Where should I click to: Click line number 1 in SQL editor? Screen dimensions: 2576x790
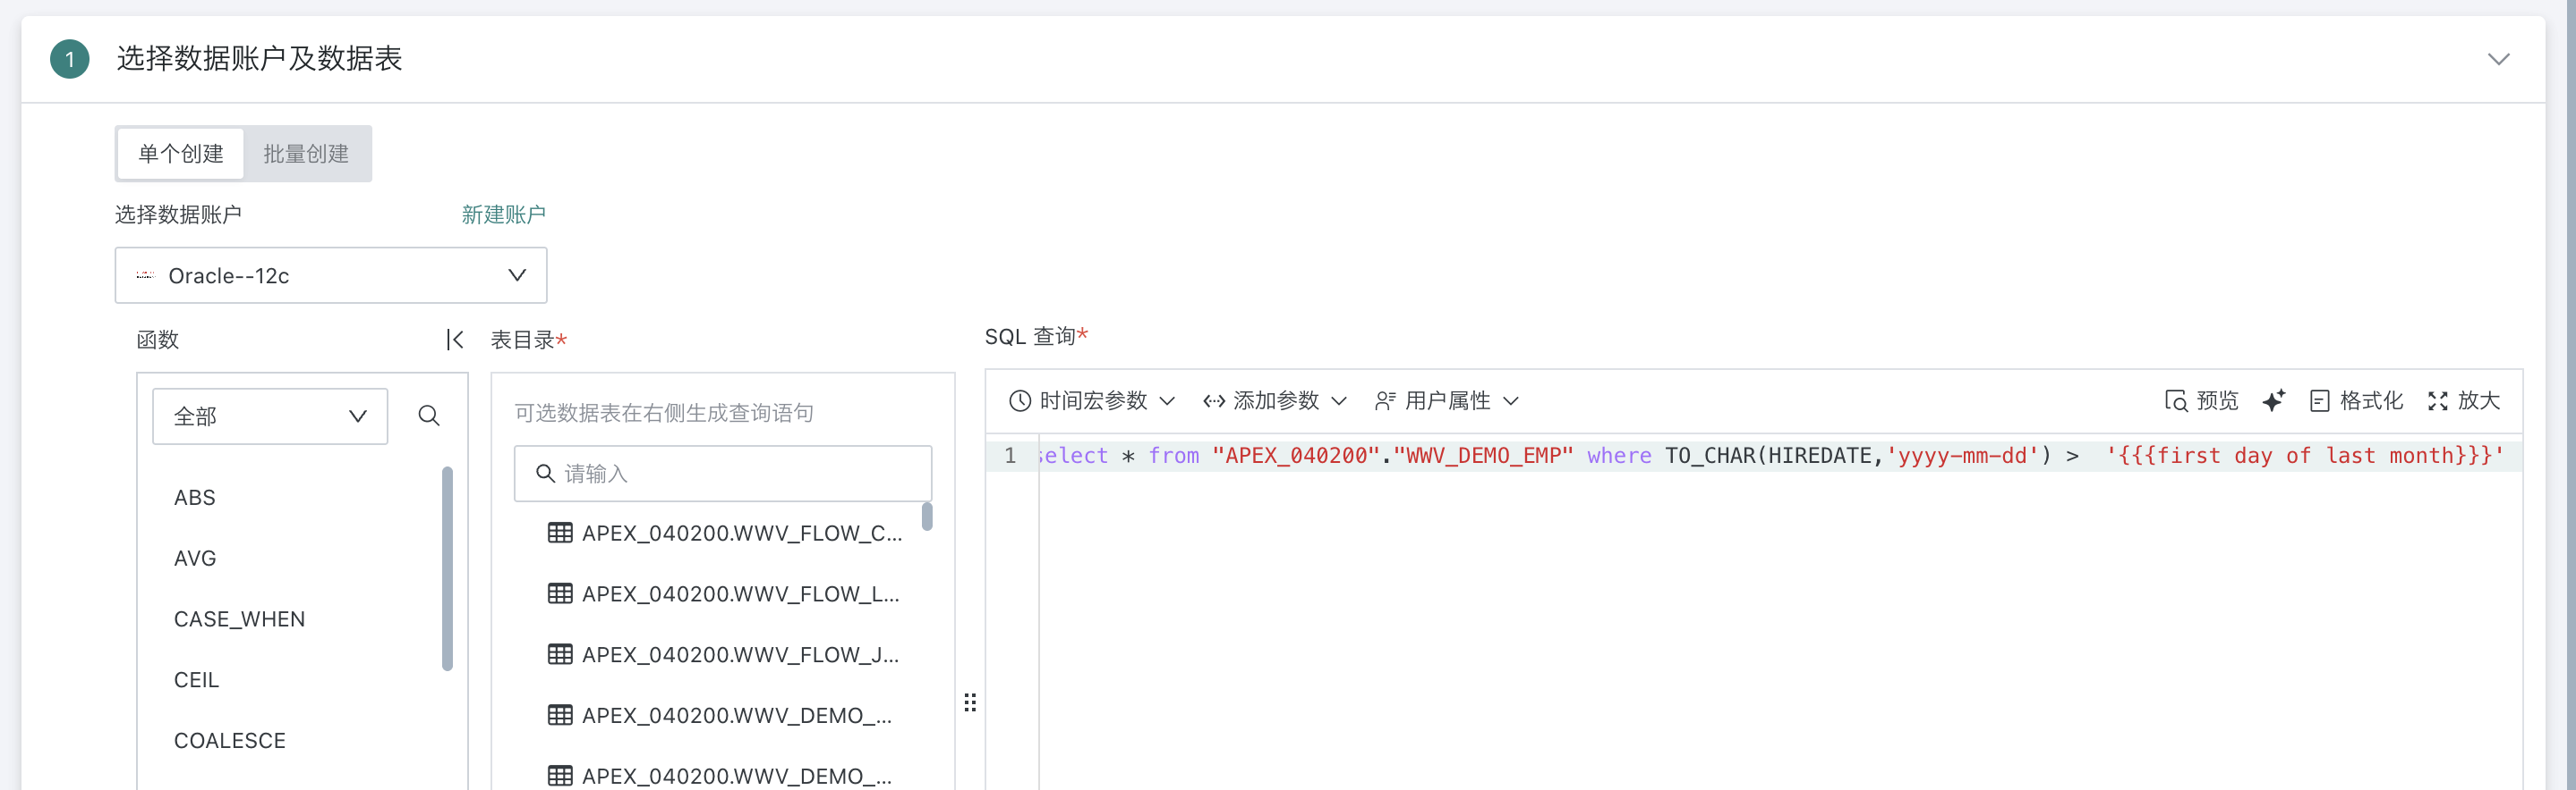(1010, 457)
